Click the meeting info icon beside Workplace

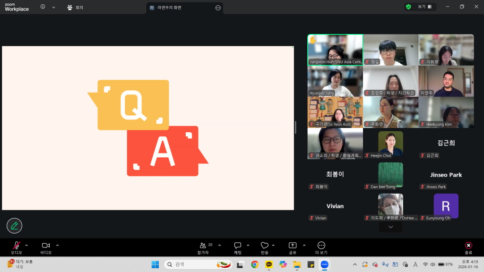(43, 7)
